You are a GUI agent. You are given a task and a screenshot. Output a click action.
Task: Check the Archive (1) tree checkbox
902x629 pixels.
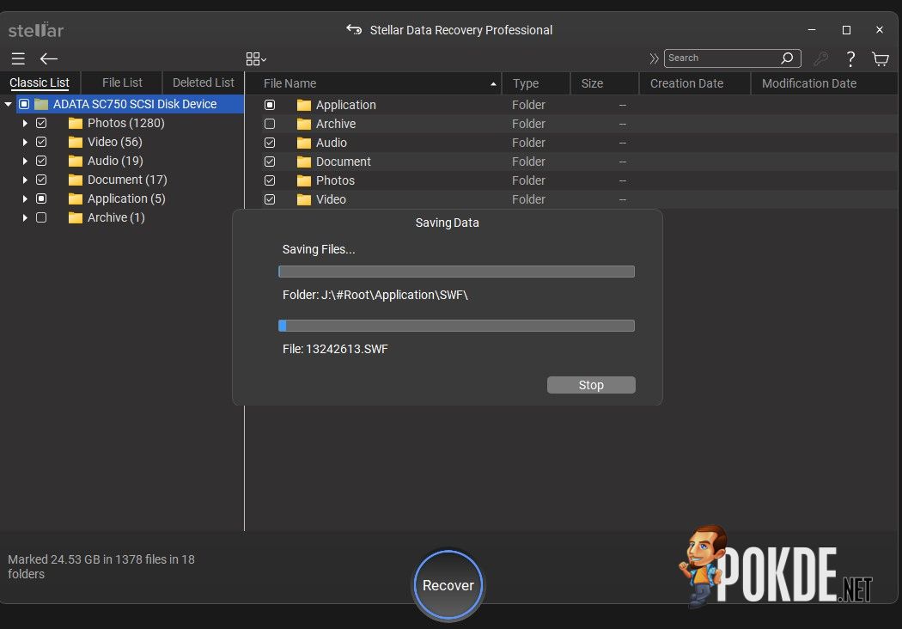pyautogui.click(x=41, y=218)
